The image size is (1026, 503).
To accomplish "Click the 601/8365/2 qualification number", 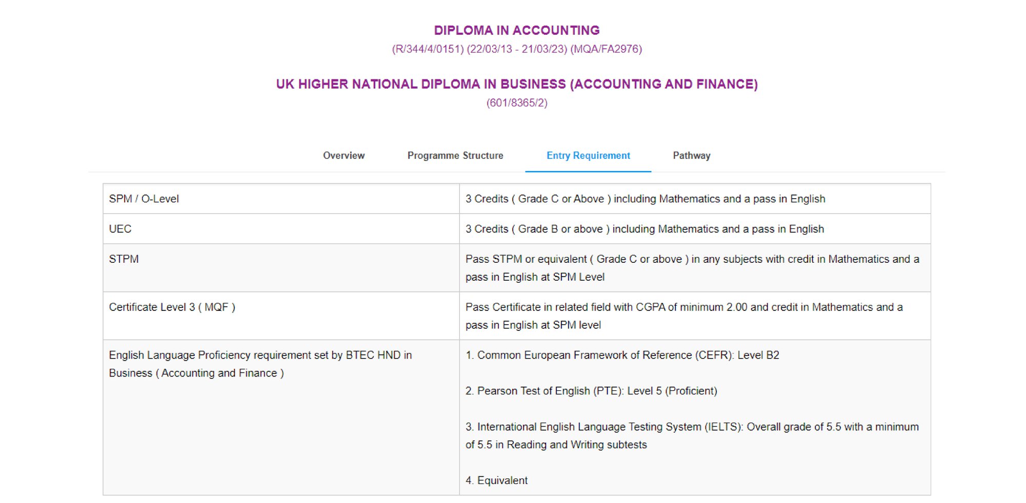I will click(517, 103).
